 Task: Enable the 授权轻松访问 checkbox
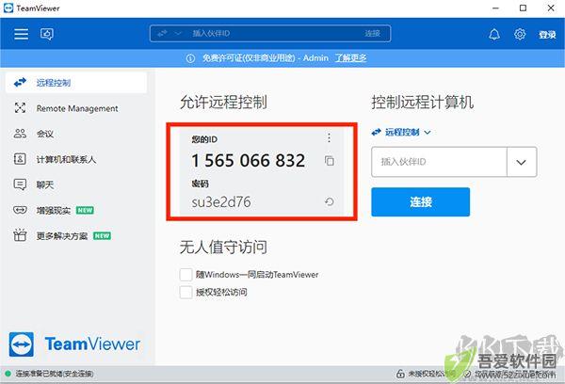click(x=186, y=292)
